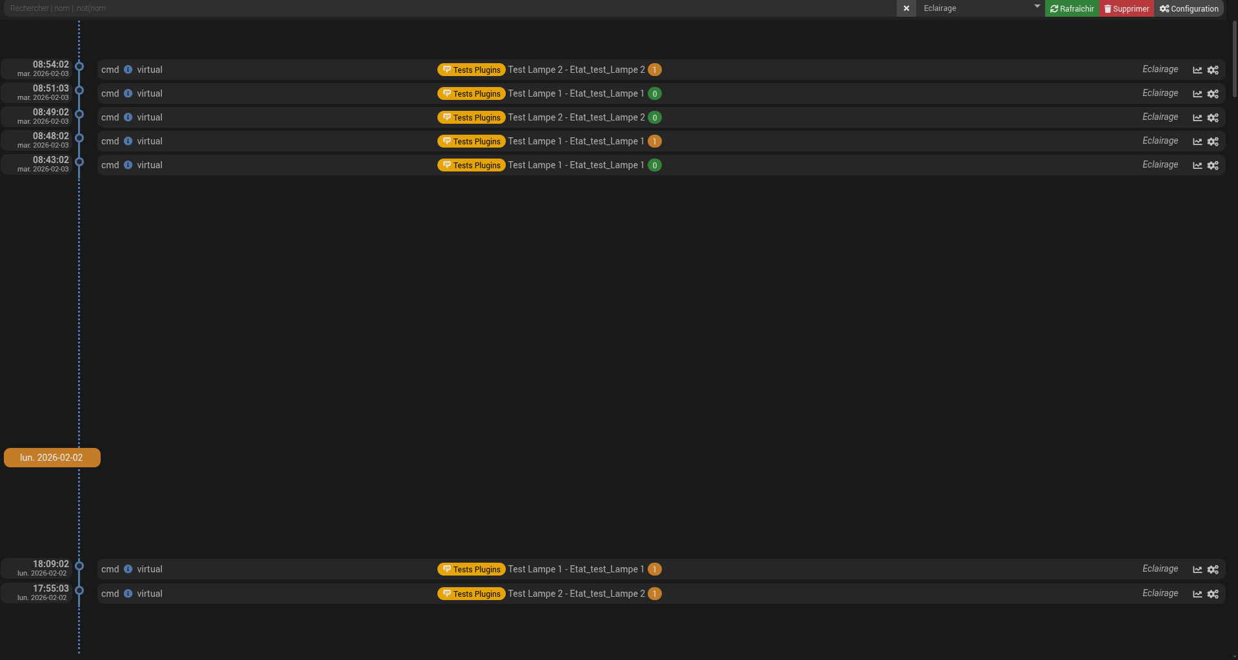Open configuration gears for 08:48:02 event
The image size is (1238, 660).
tap(1213, 142)
